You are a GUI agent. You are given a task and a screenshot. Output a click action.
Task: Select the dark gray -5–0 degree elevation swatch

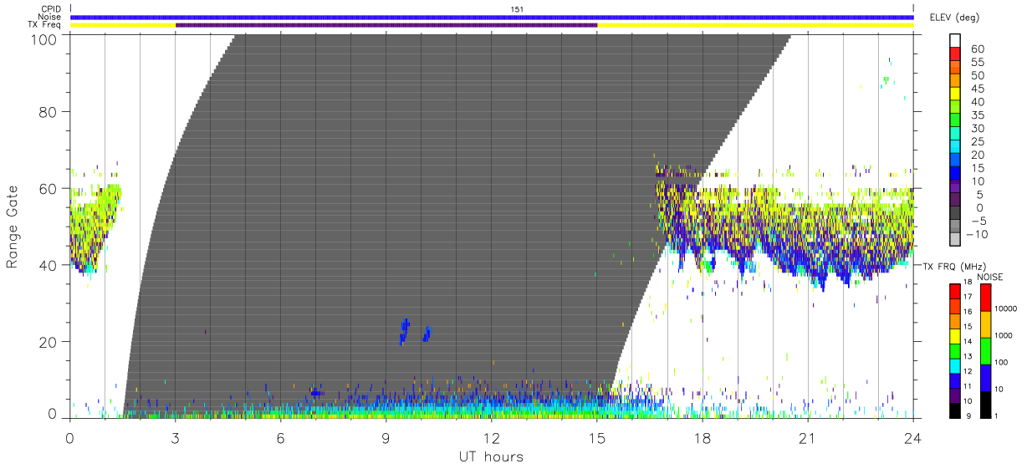pyautogui.click(x=956, y=211)
